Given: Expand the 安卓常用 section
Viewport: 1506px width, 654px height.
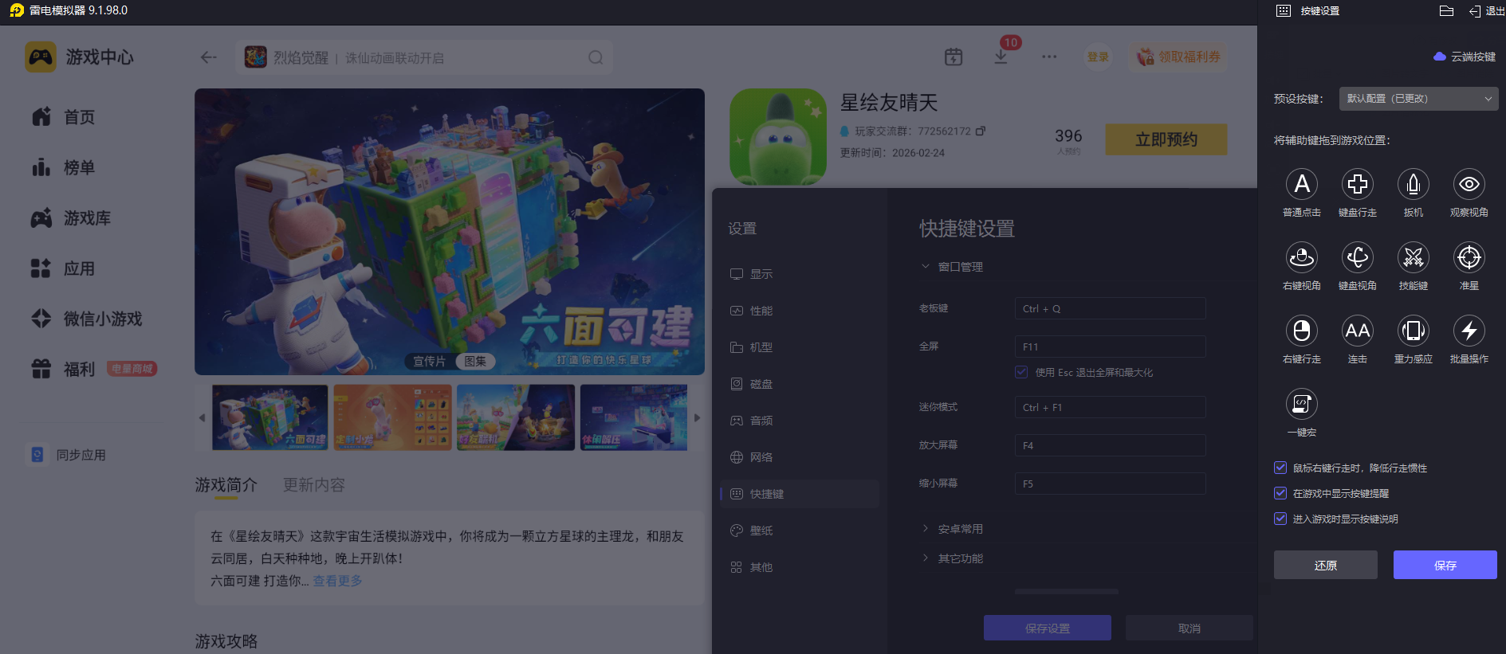Looking at the screenshot, I should [x=952, y=529].
